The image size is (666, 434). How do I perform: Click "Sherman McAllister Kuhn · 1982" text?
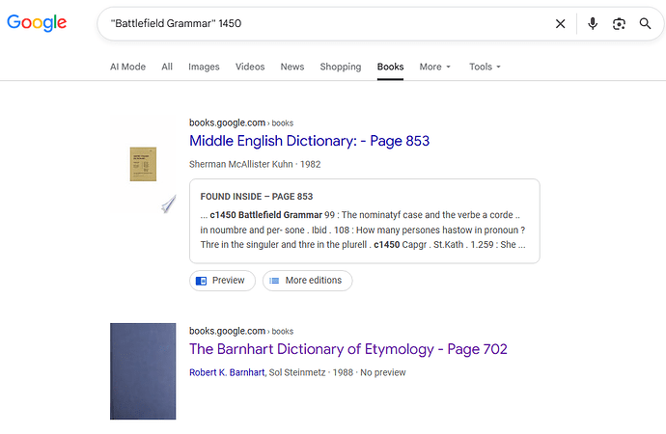point(255,164)
